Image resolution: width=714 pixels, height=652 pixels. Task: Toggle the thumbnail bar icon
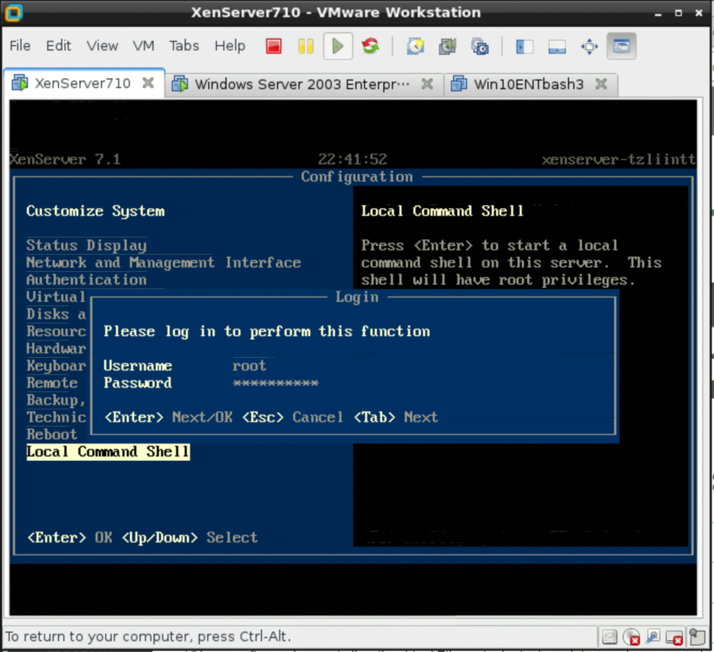point(557,46)
